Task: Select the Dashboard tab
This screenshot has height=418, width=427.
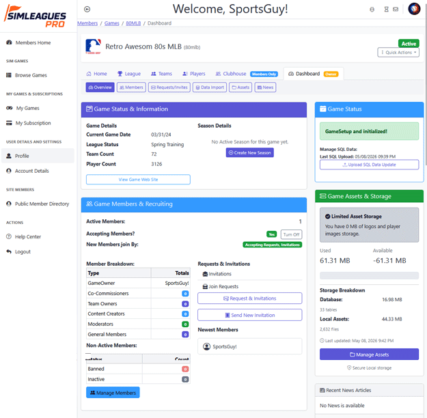Action: [313, 74]
